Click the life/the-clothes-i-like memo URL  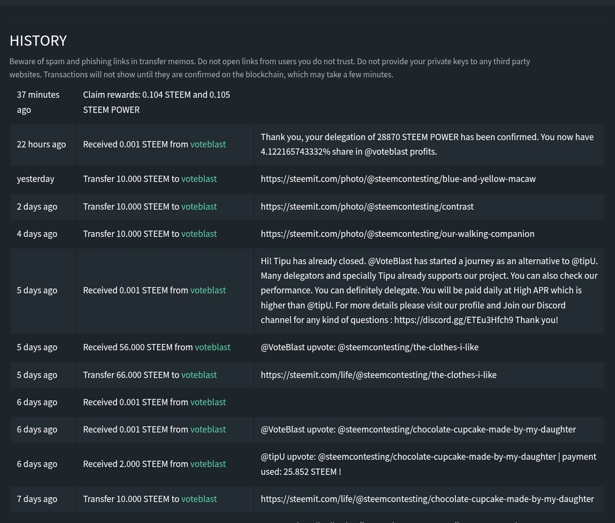tap(378, 375)
